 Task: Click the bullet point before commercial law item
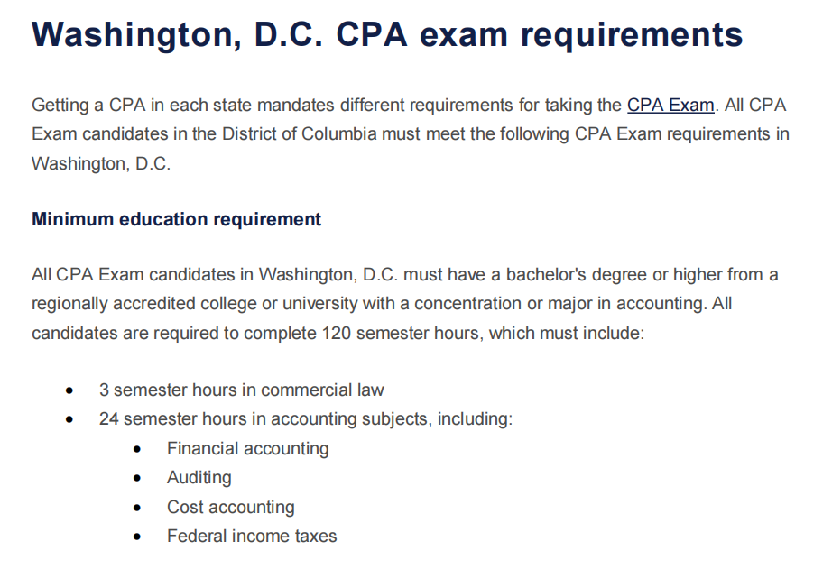click(70, 391)
